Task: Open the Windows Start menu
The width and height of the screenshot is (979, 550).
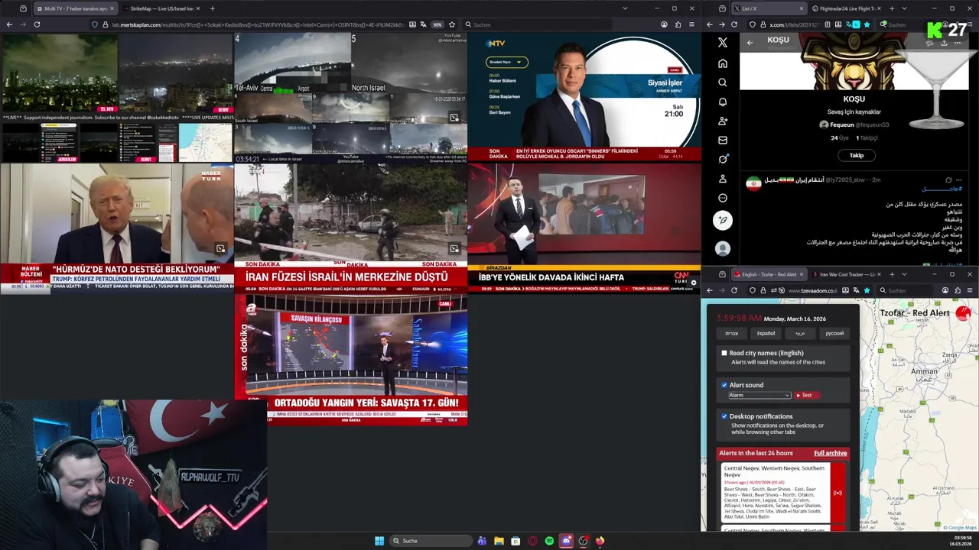Action: pyautogui.click(x=379, y=541)
